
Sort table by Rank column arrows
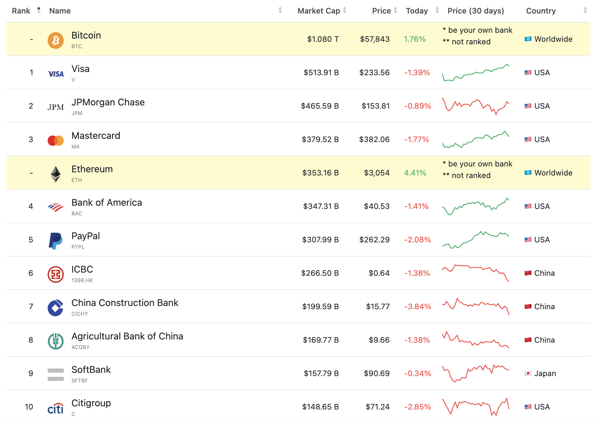39,10
